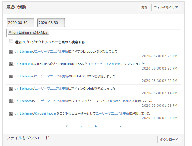Image resolution: width=192 pixels, height=146 pixels.
Task: Open ユーザーマニュアル更新 link in NetBSD repository entry
Action: click(104, 64)
